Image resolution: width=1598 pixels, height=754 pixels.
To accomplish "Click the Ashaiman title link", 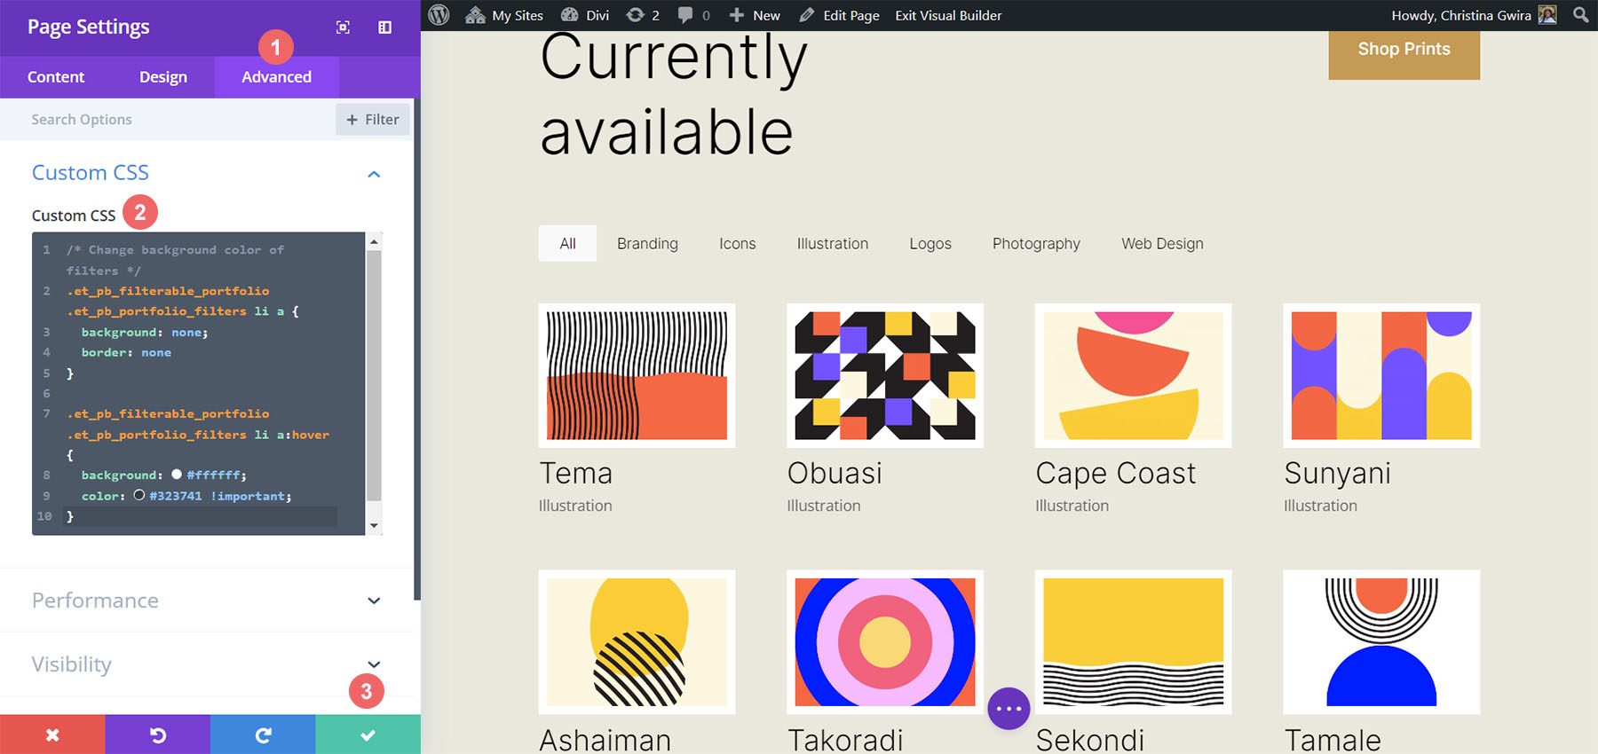I will (x=605, y=740).
